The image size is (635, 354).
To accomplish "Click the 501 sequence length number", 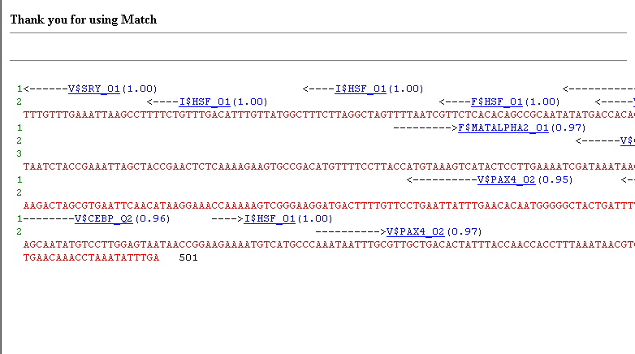I will click(188, 257).
